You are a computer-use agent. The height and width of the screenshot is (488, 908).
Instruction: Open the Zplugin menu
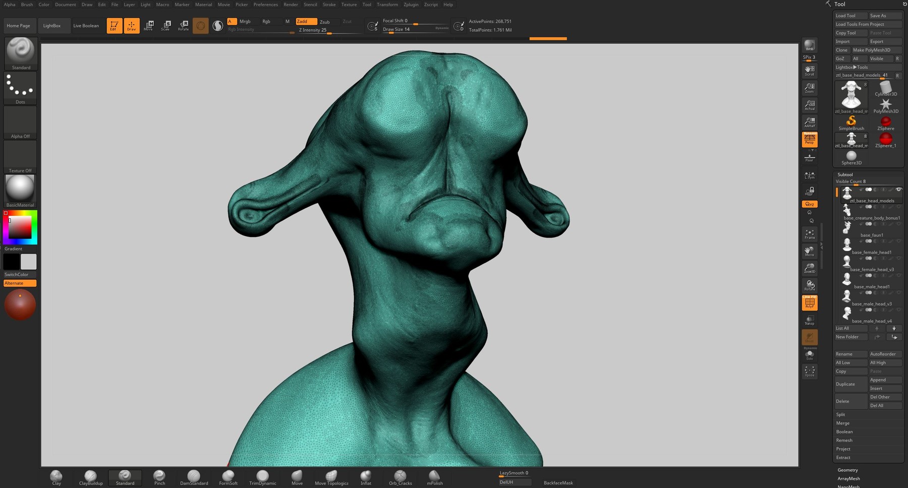pyautogui.click(x=411, y=5)
